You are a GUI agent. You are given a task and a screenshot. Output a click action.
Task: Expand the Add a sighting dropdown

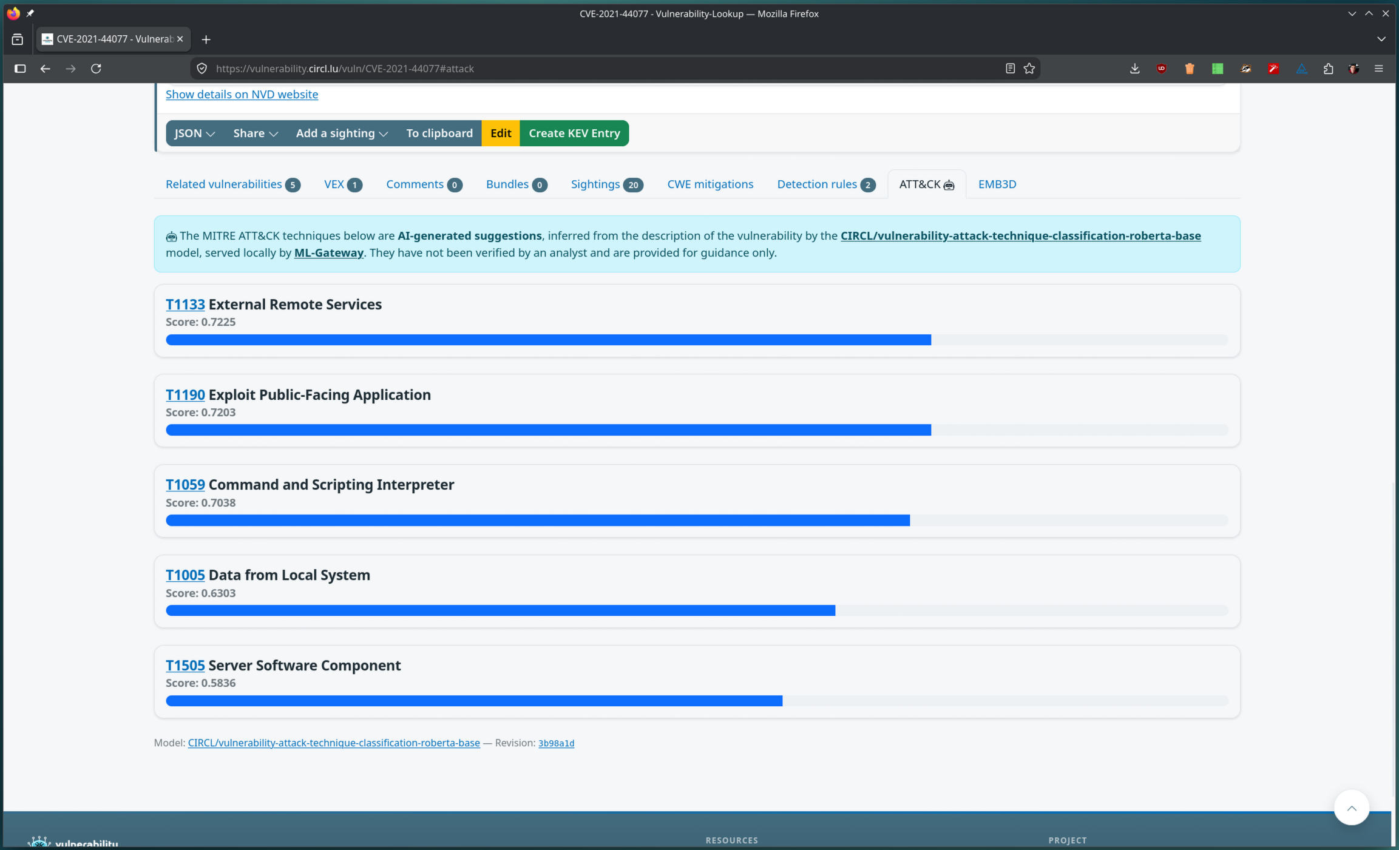[x=342, y=133]
